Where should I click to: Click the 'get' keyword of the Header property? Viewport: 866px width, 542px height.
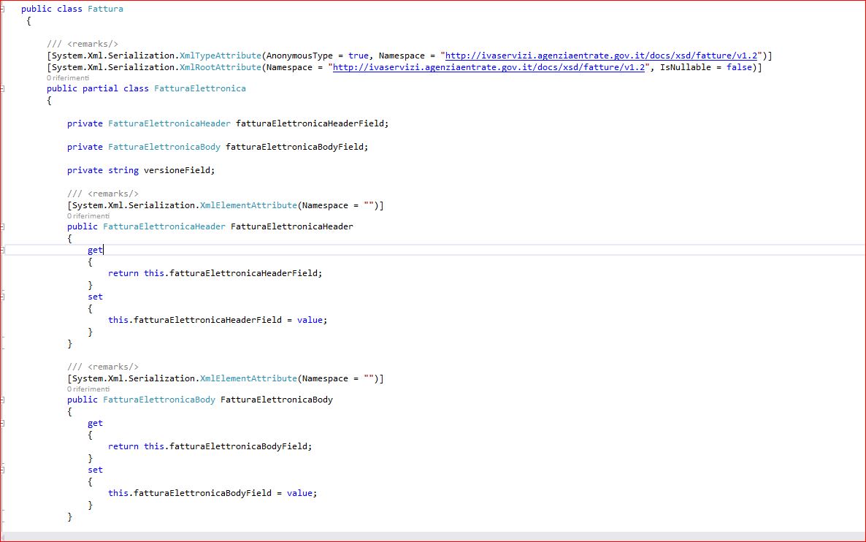pyautogui.click(x=95, y=251)
